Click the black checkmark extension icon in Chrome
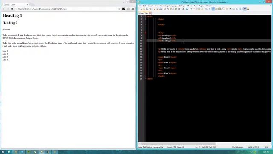Viewport: 273px width, 154px height. click(x=124, y=9)
